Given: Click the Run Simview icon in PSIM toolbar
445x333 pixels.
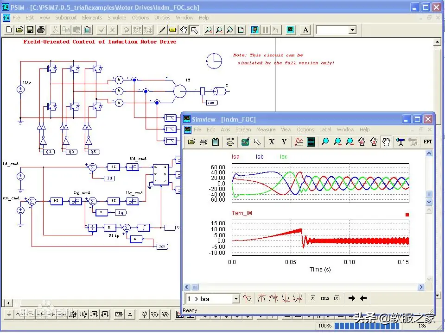Looking at the screenshot, I should pos(290,30).
